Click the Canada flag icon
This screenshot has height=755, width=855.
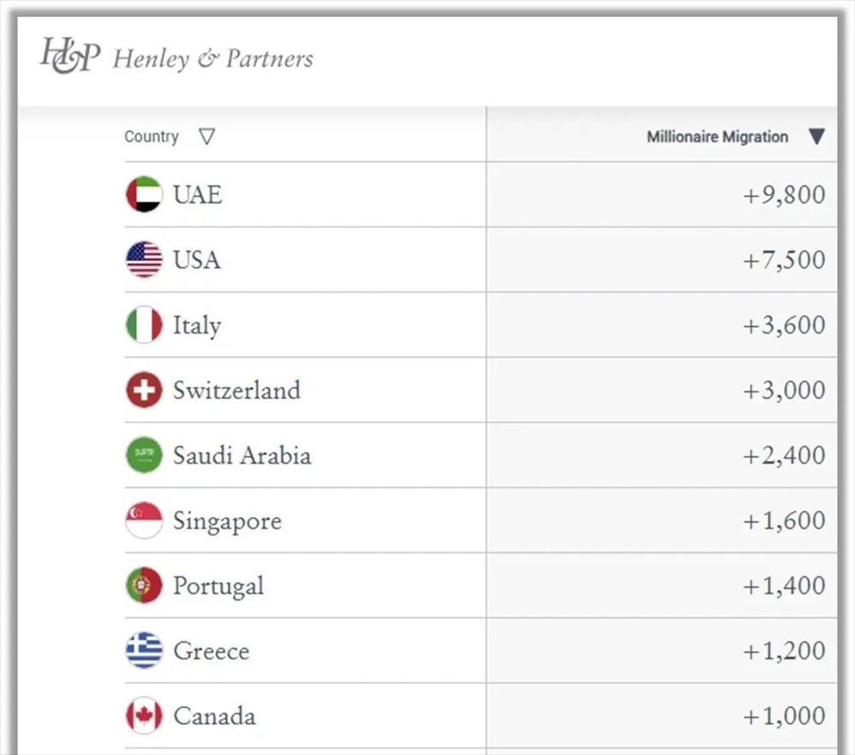(x=144, y=716)
